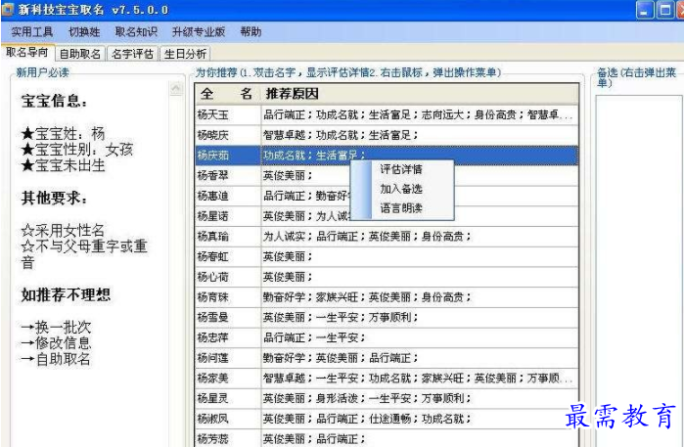Switch to the 生日分析 tab
The image size is (684, 447).
click(x=185, y=54)
